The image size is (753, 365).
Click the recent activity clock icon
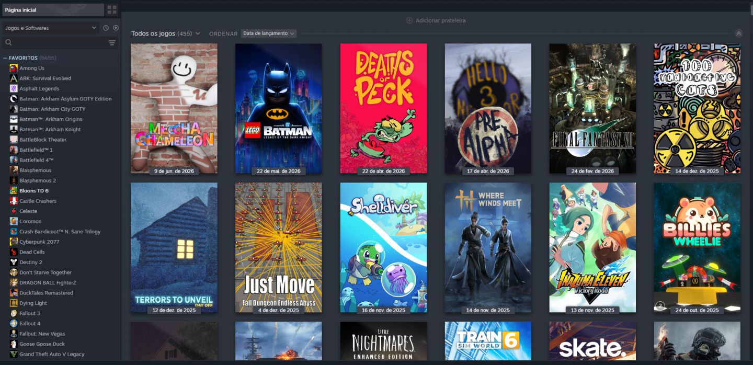(106, 28)
